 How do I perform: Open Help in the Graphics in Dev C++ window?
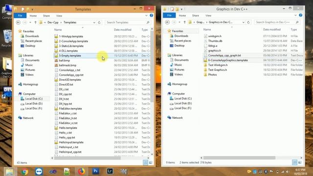click(301, 15)
